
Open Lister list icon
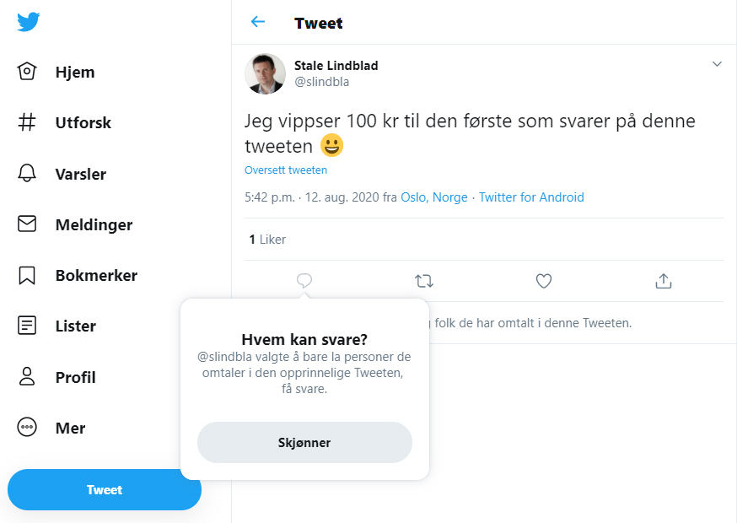(27, 326)
